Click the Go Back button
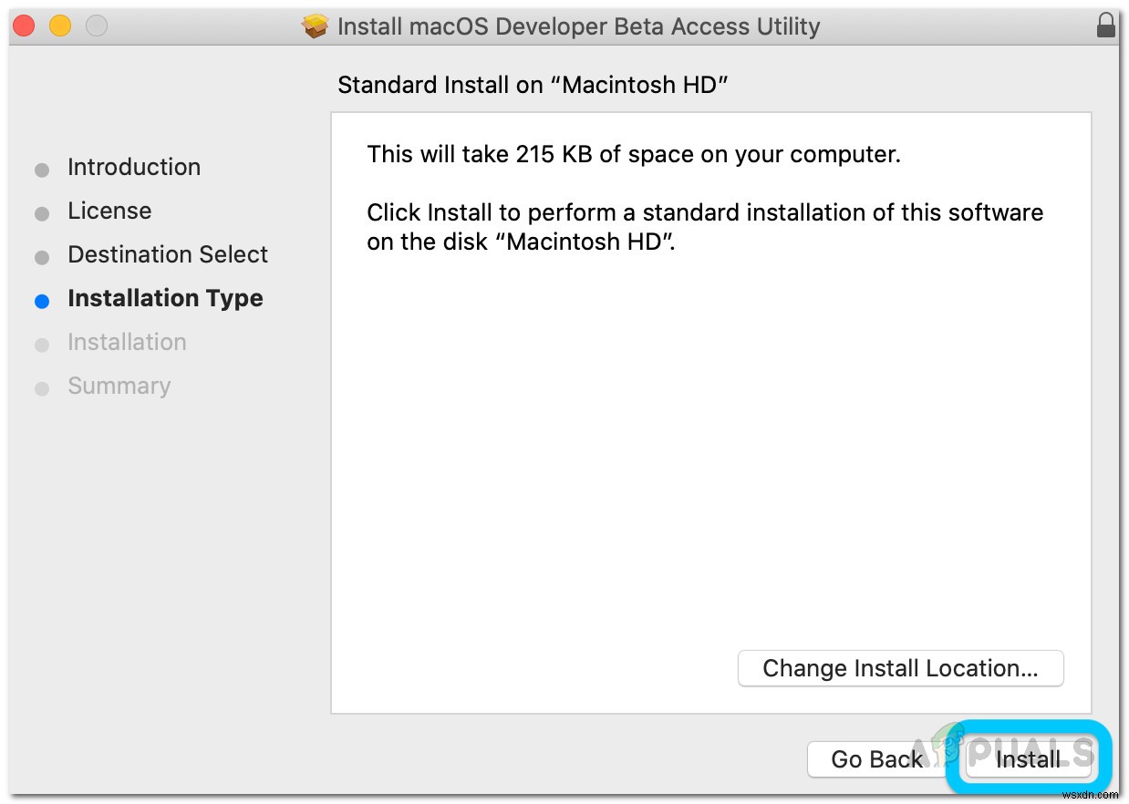The image size is (1129, 804). point(876,758)
